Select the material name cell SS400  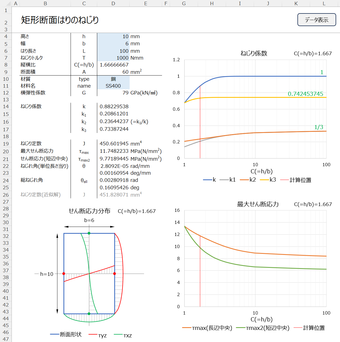tap(113, 86)
